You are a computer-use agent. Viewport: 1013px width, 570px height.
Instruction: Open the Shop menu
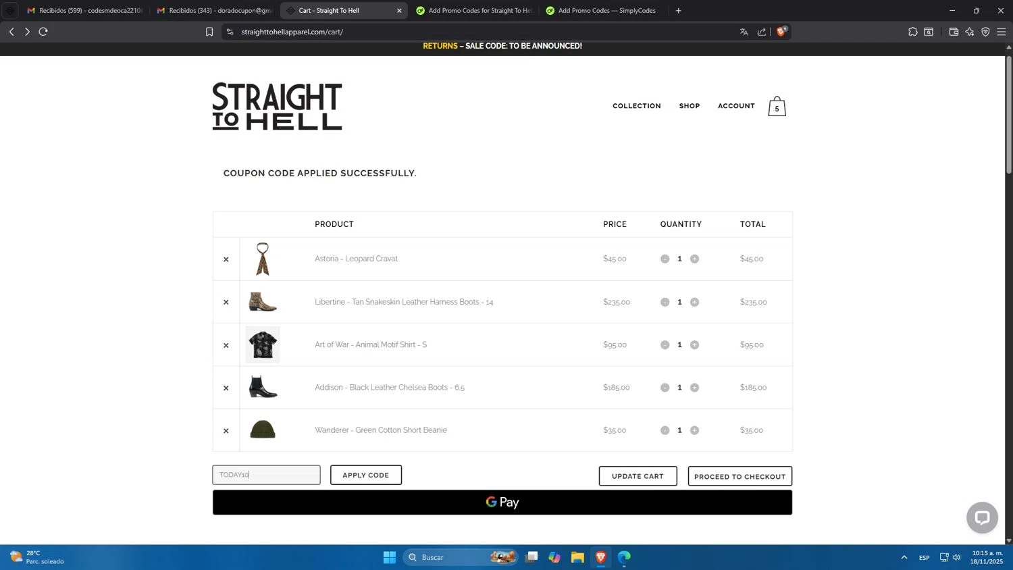(690, 106)
